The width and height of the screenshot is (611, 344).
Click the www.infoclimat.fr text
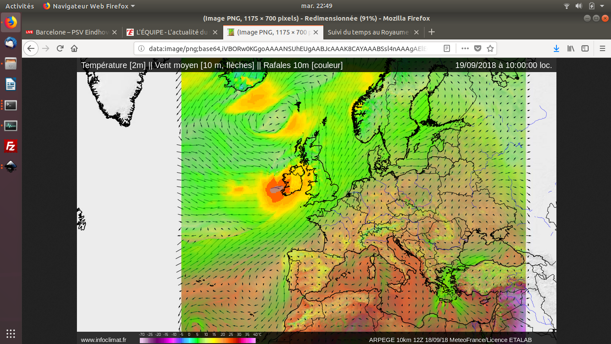(x=103, y=340)
